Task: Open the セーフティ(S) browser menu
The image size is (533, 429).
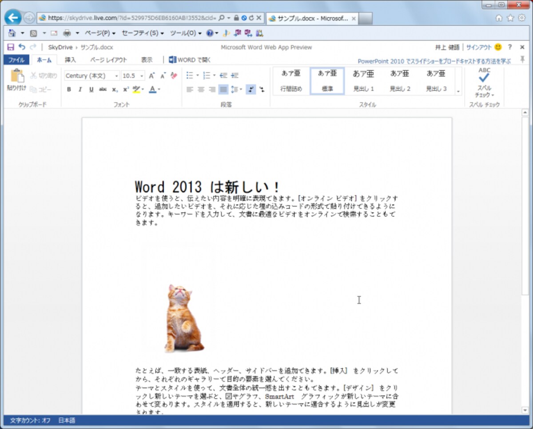Action: tap(142, 33)
